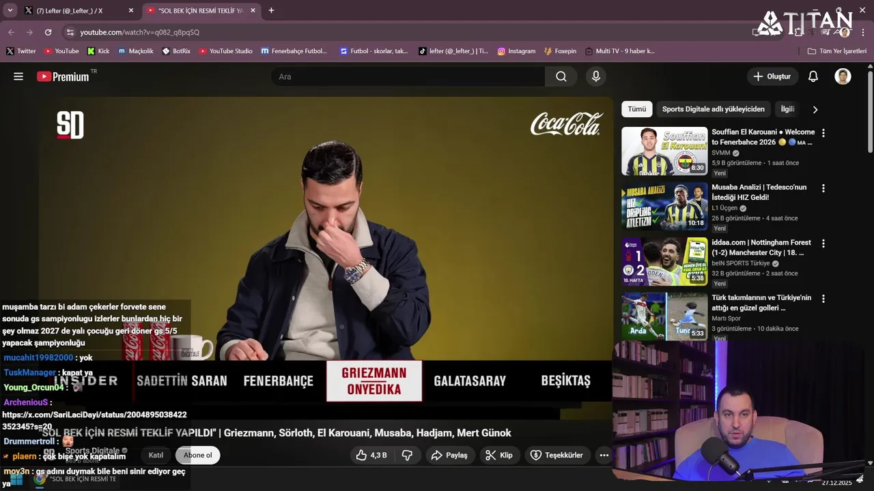874x491 pixels.
Task: Click the Klip clip button
Action: (x=499, y=455)
